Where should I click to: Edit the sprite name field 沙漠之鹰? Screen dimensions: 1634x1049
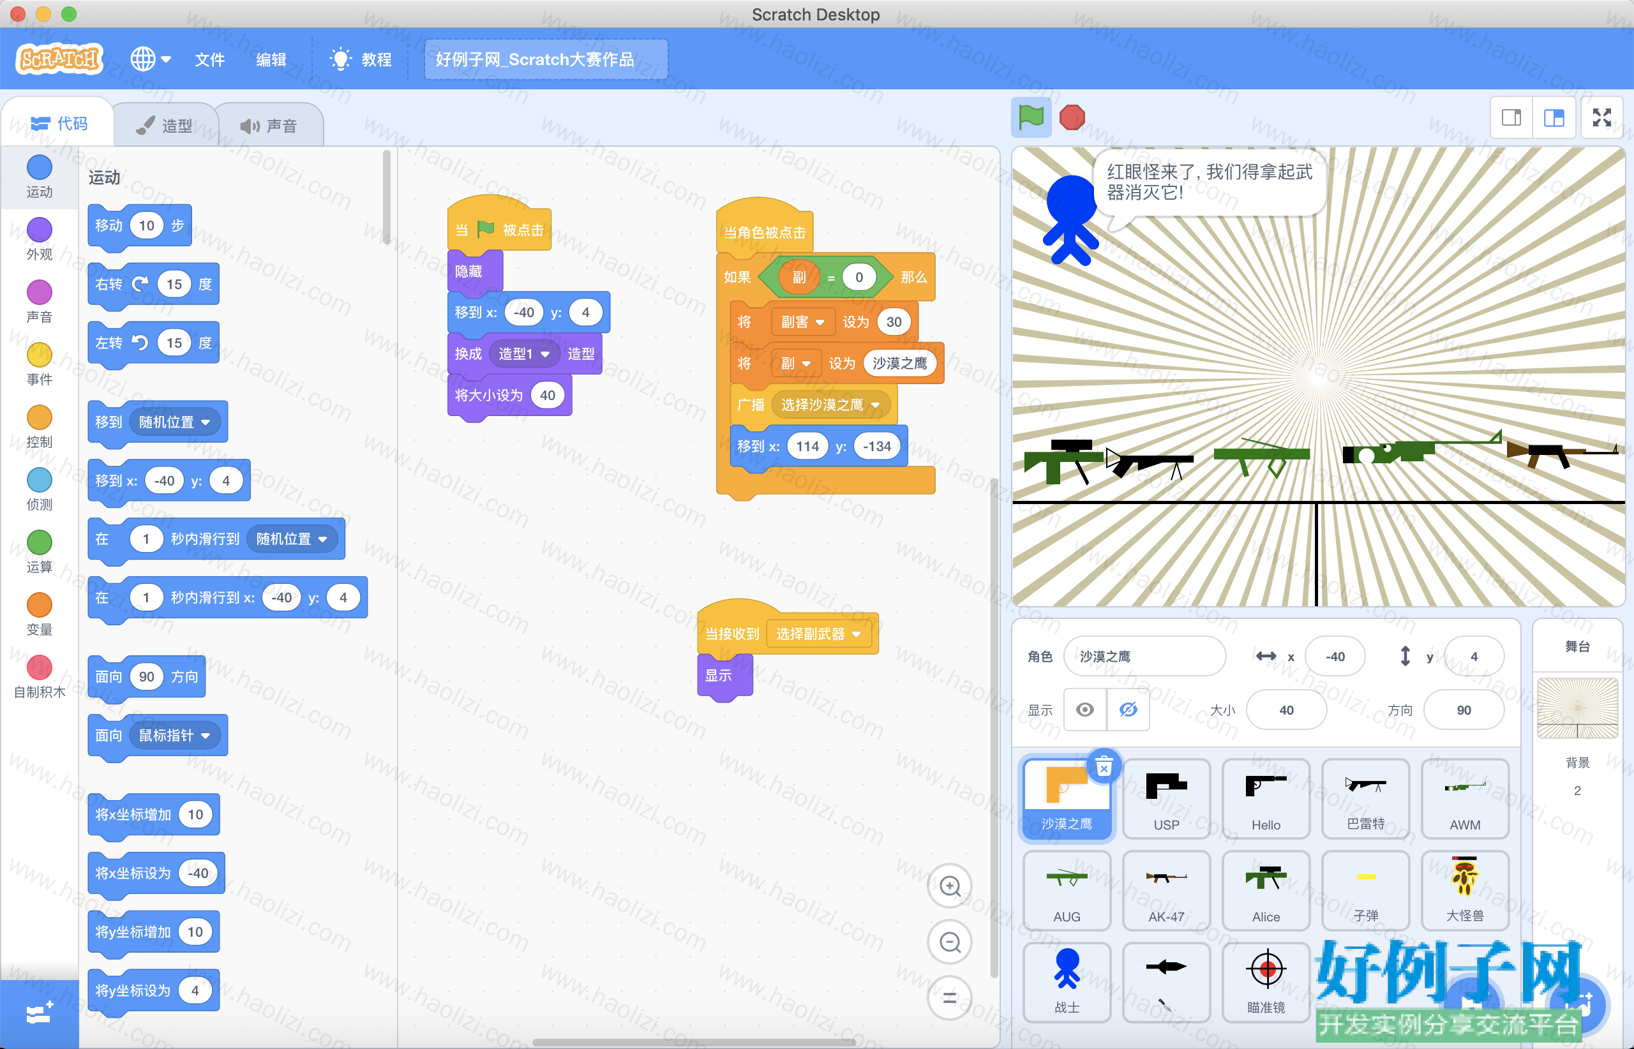coord(1144,656)
